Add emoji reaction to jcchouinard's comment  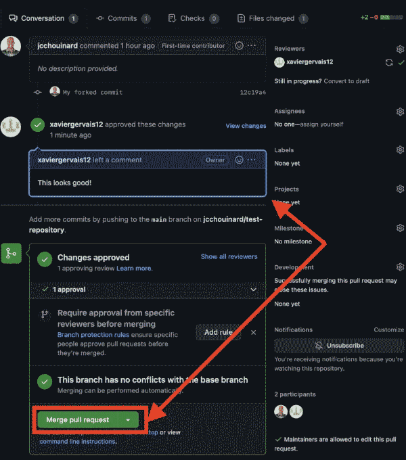(x=239, y=46)
